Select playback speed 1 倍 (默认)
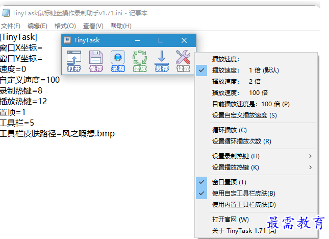329x239 pixels. tap(256, 70)
